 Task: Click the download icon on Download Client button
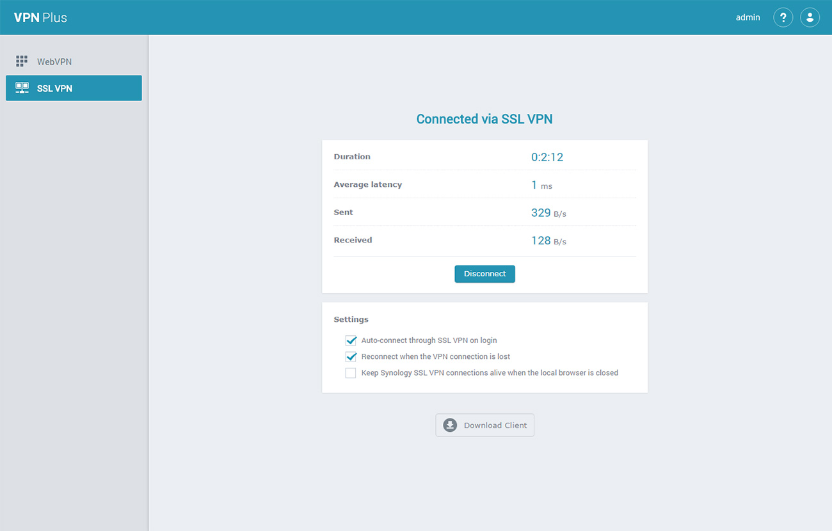click(x=449, y=424)
